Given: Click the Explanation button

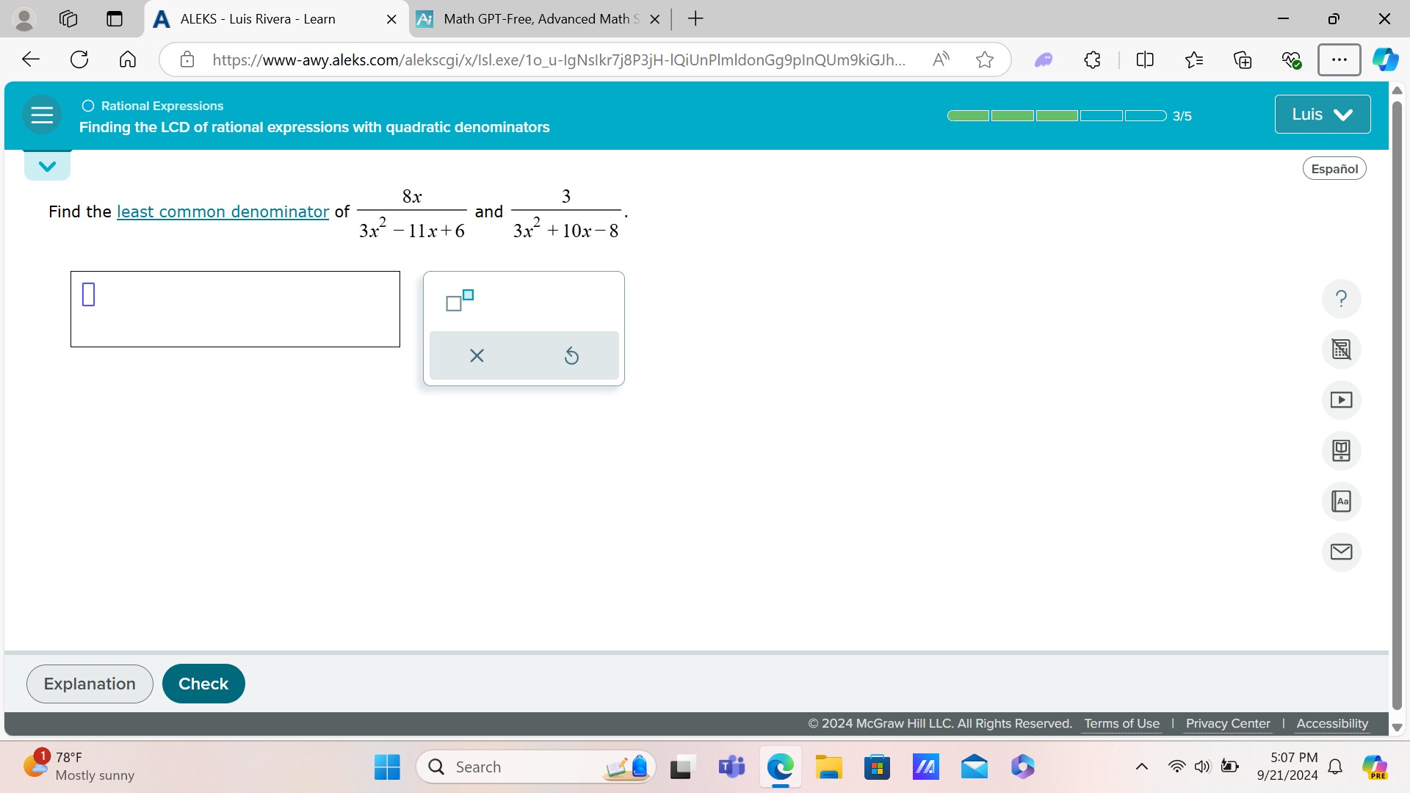Looking at the screenshot, I should pyautogui.click(x=89, y=684).
